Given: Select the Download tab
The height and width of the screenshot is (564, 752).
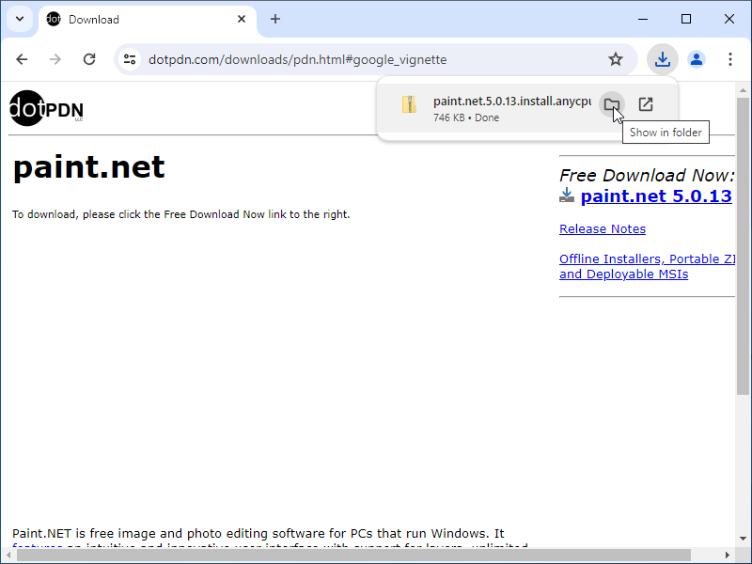Looking at the screenshot, I should click(147, 20).
